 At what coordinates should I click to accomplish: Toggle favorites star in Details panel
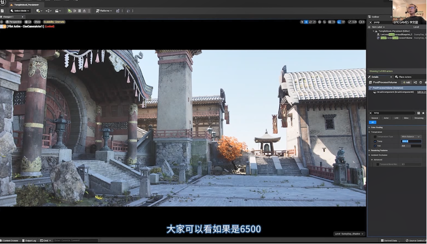tap(423, 113)
